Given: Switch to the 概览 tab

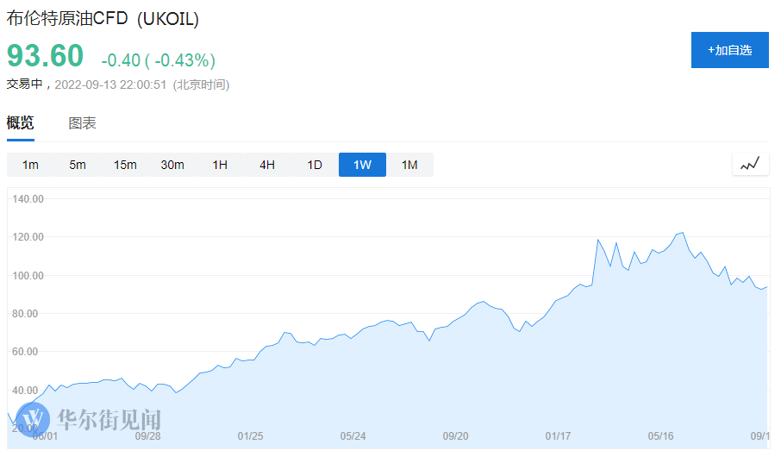Looking at the screenshot, I should (x=21, y=122).
